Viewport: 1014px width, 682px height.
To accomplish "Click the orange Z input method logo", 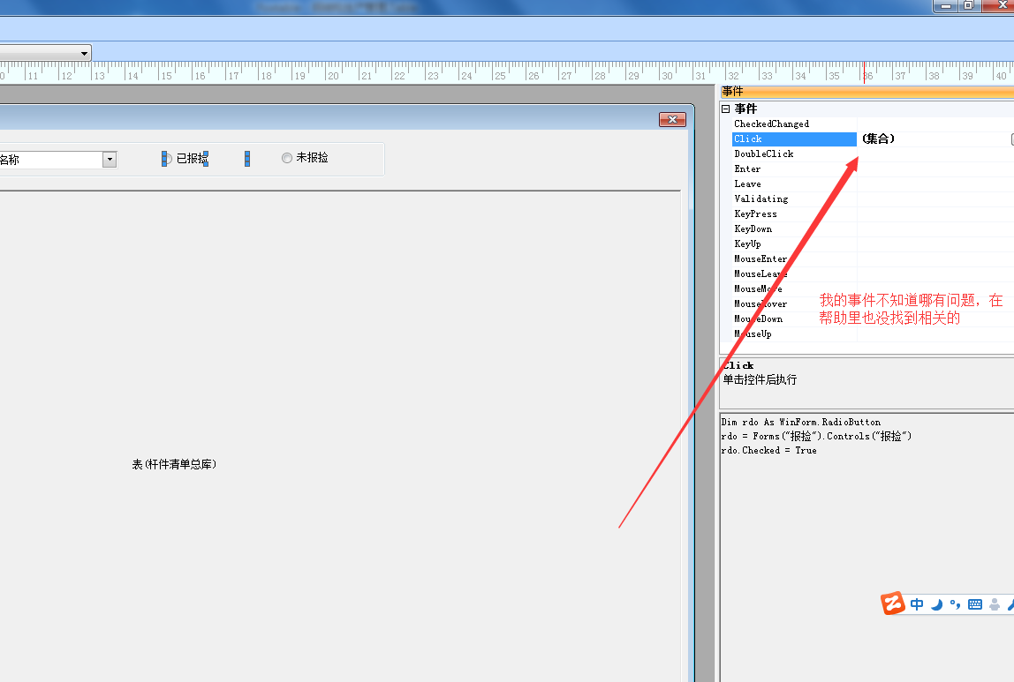I will coord(893,603).
